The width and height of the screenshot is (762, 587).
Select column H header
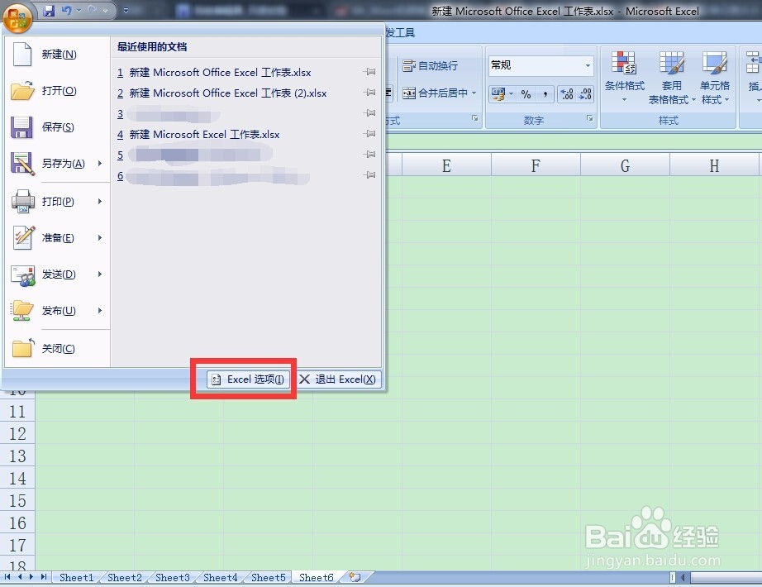click(714, 165)
